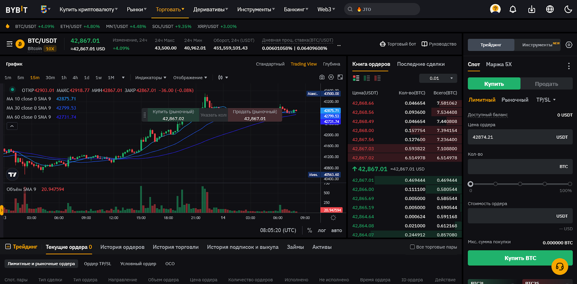
Task: Open the Деривативы dropdown menu
Action: [x=211, y=9]
